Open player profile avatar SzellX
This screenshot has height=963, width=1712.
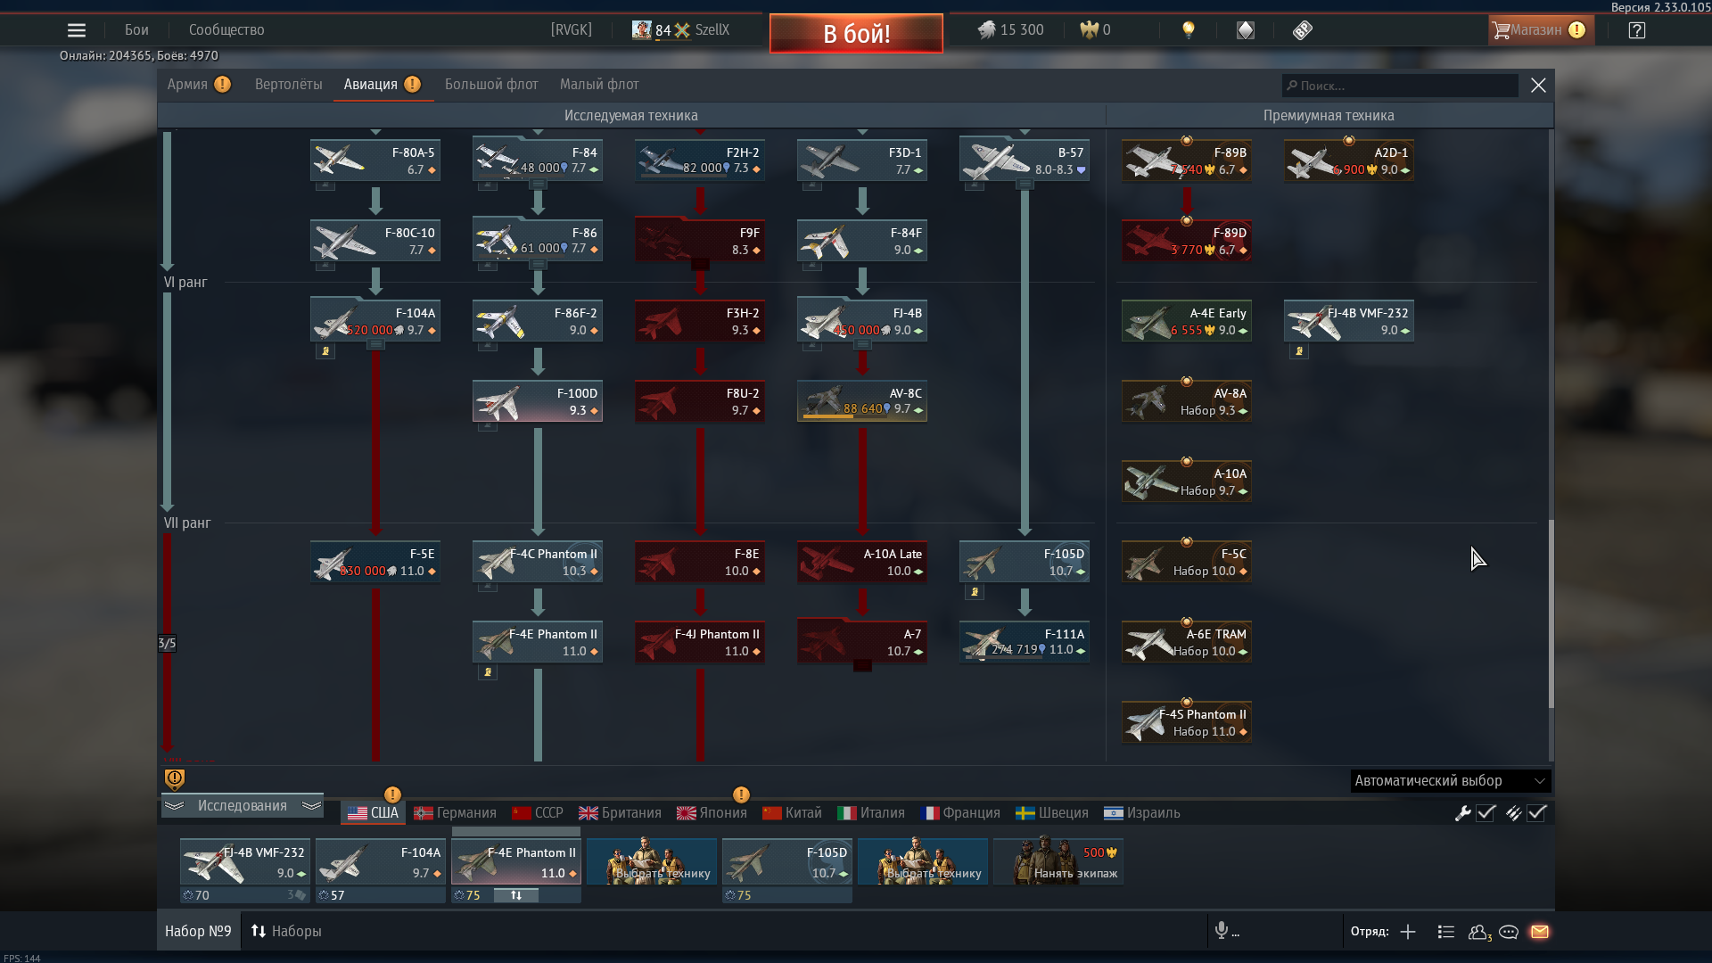[641, 30]
